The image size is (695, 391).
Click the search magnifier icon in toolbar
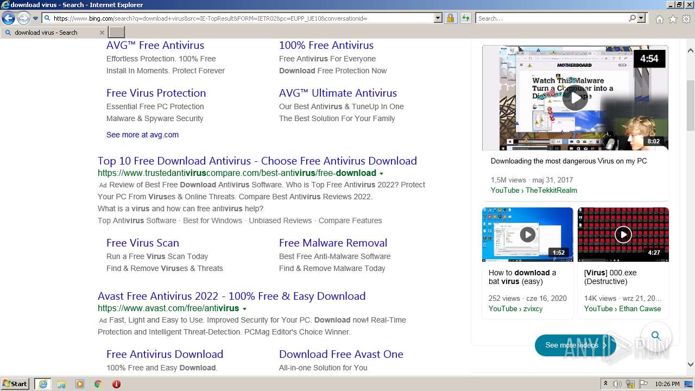[x=633, y=18]
